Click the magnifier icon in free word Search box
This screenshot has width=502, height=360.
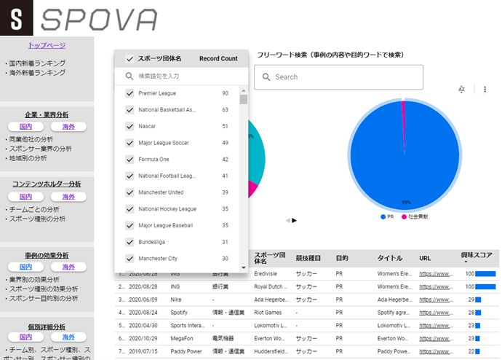pyautogui.click(x=266, y=77)
